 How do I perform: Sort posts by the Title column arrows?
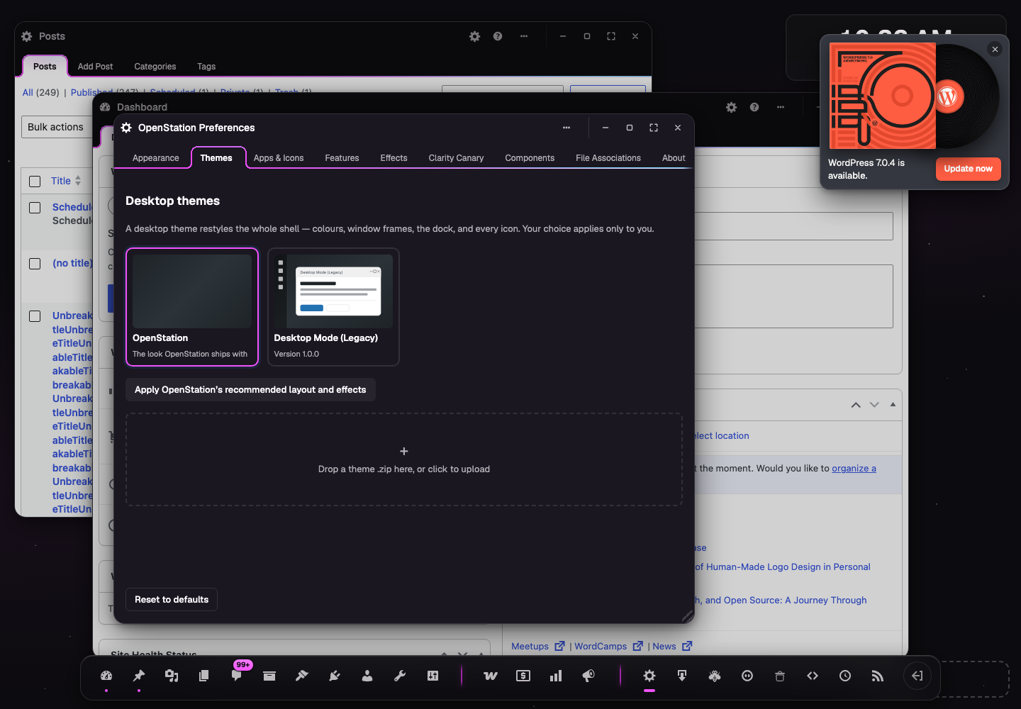(78, 181)
